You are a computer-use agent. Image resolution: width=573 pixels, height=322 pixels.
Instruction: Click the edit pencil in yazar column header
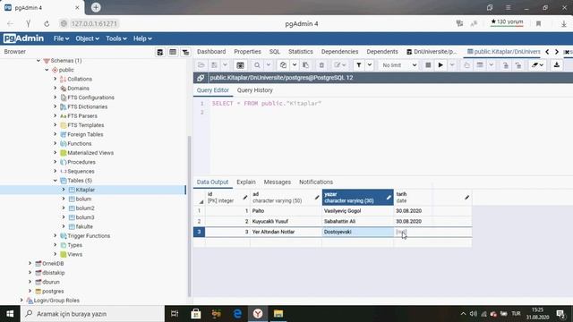389,198
